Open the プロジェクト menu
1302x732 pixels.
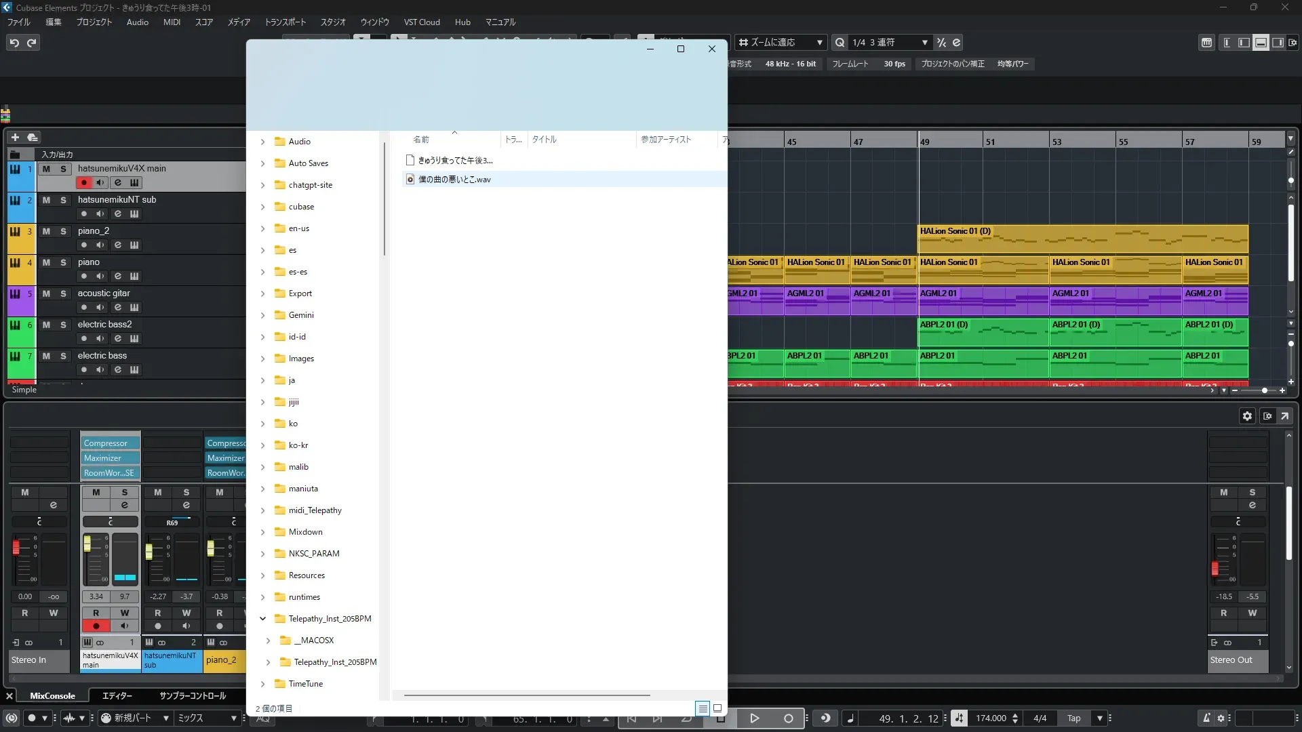pyautogui.click(x=94, y=22)
